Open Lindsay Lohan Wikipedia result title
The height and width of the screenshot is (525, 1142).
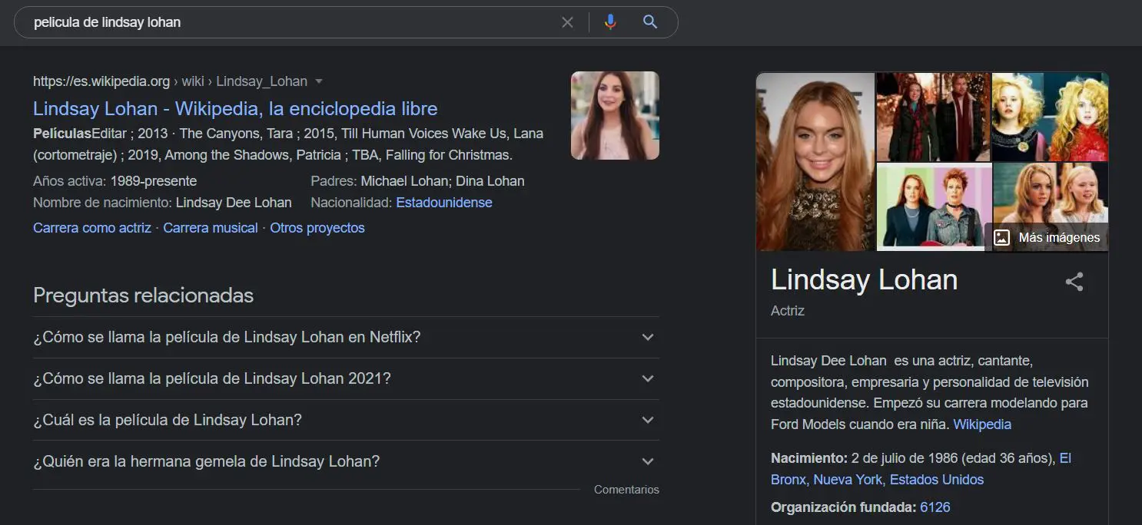[235, 108]
